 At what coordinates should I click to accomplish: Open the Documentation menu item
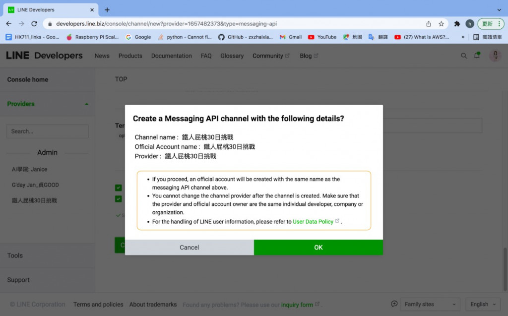tap(171, 56)
